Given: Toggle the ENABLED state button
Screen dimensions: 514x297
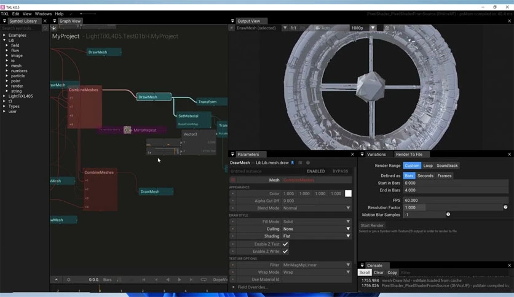Looking at the screenshot, I should (x=315, y=171).
